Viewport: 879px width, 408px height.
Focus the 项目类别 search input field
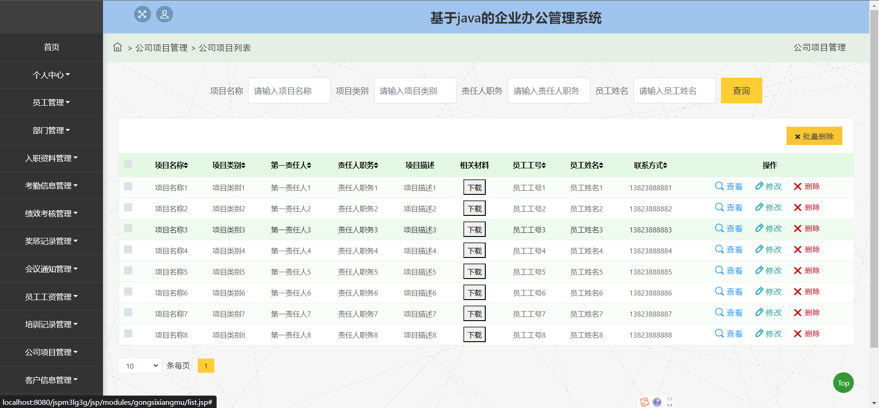[415, 91]
